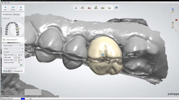The height and width of the screenshot is (100, 179).
Task: Select the green crown framework step icon
Action: click(x=103, y=8)
